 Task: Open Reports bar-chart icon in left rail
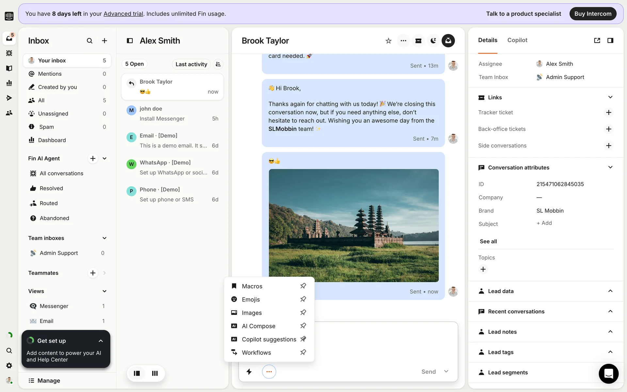coord(9,83)
